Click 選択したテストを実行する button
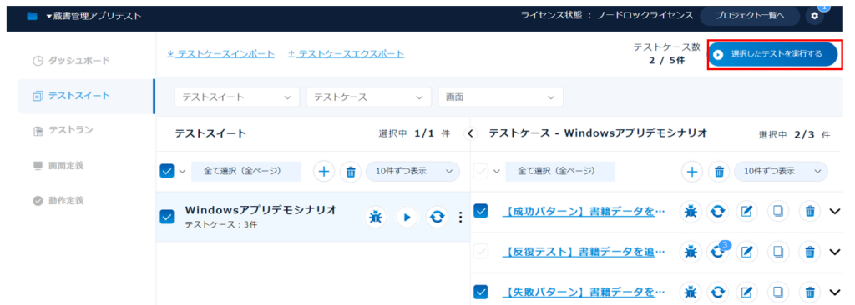The width and height of the screenshot is (855, 305). [x=772, y=54]
